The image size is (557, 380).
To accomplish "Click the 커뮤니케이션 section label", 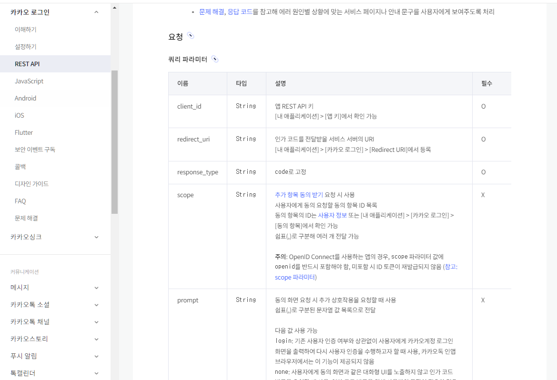I will (x=24, y=272).
